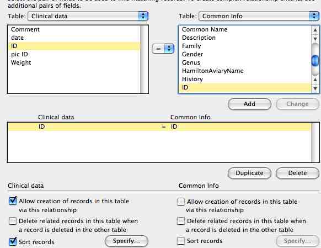This screenshot has width=321, height=248.
Task: Open the Specify sort options for Clinical data
Action: (x=126, y=241)
